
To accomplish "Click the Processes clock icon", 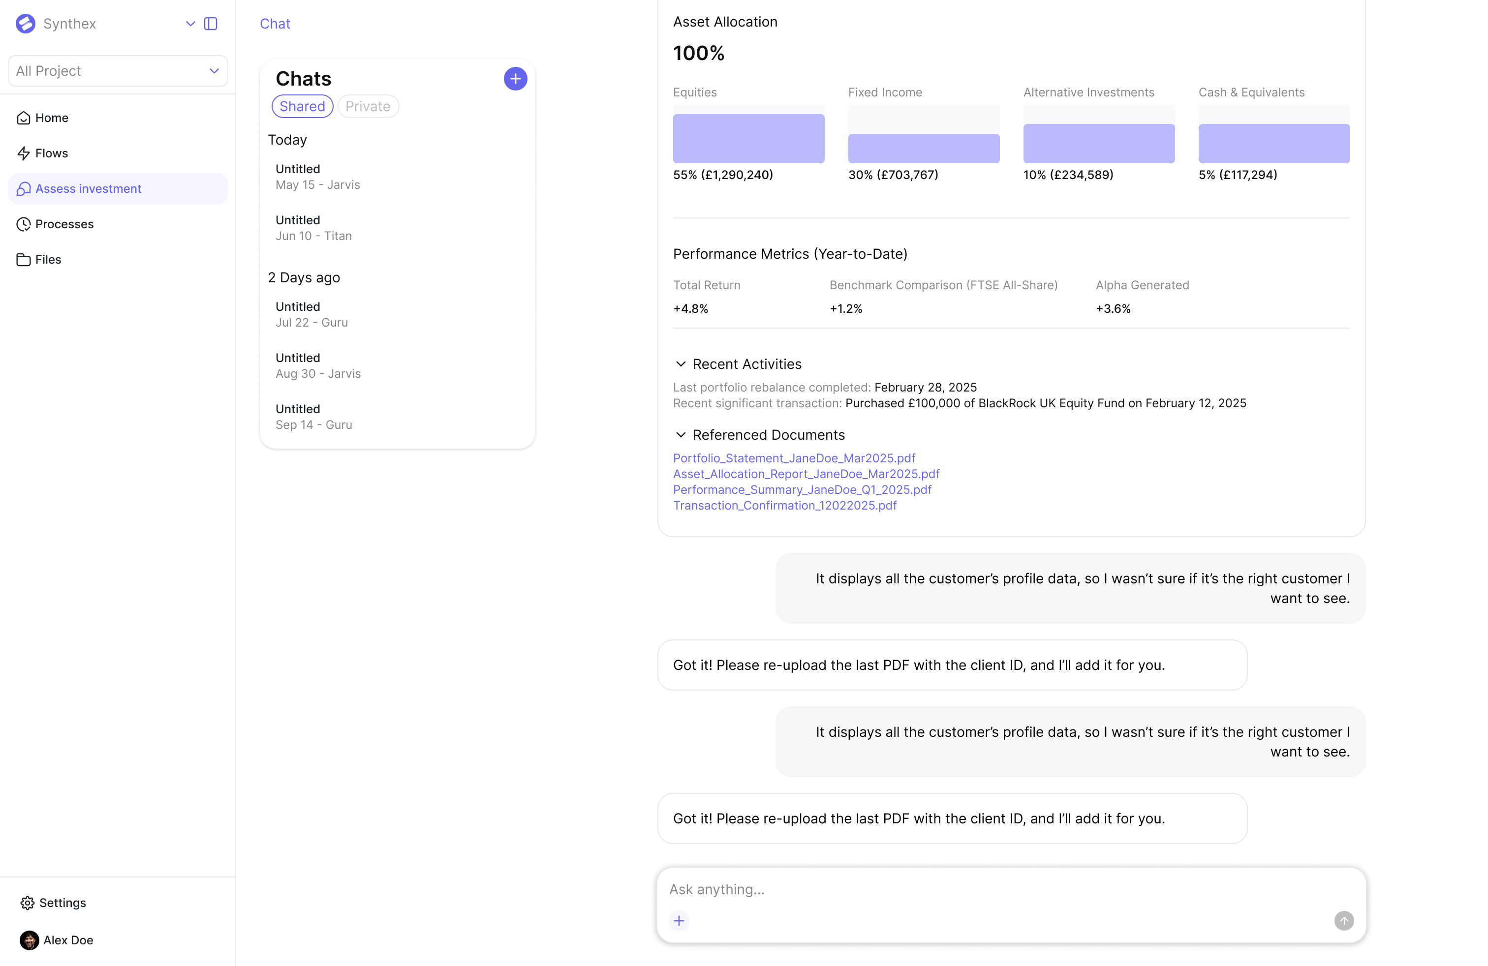I will coord(24,224).
